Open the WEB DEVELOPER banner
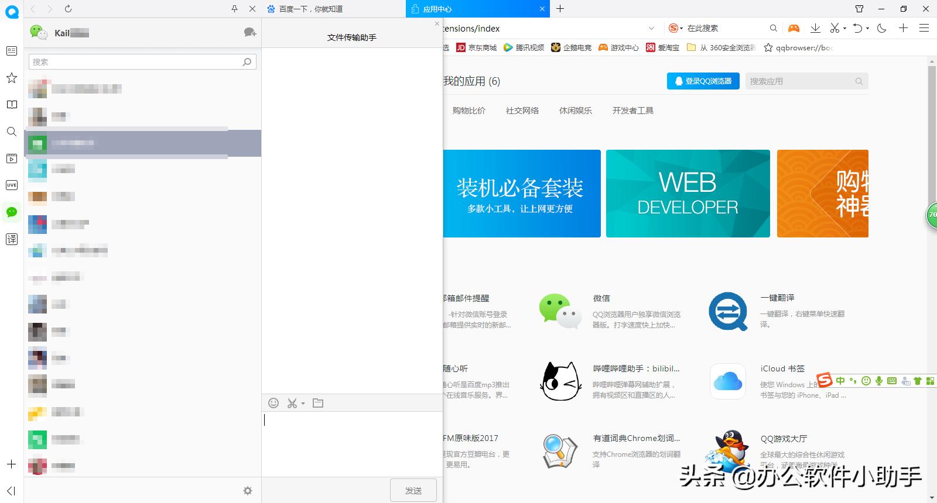Image resolution: width=937 pixels, height=503 pixels. [x=688, y=194]
